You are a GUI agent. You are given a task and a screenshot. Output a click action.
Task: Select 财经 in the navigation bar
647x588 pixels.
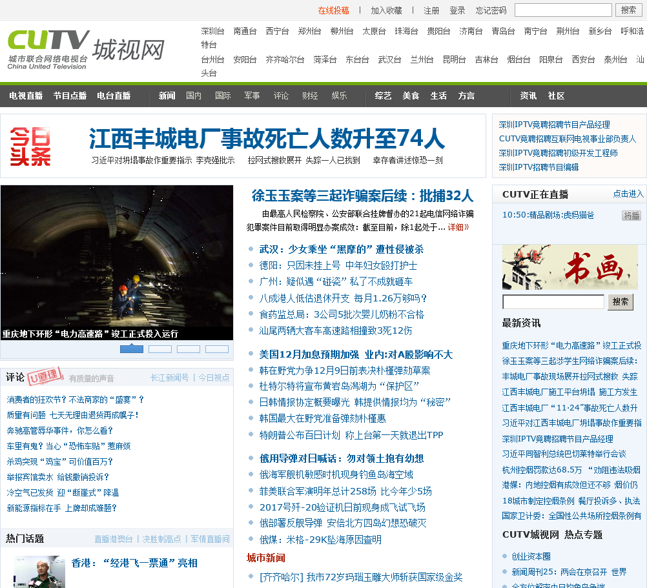tap(310, 96)
